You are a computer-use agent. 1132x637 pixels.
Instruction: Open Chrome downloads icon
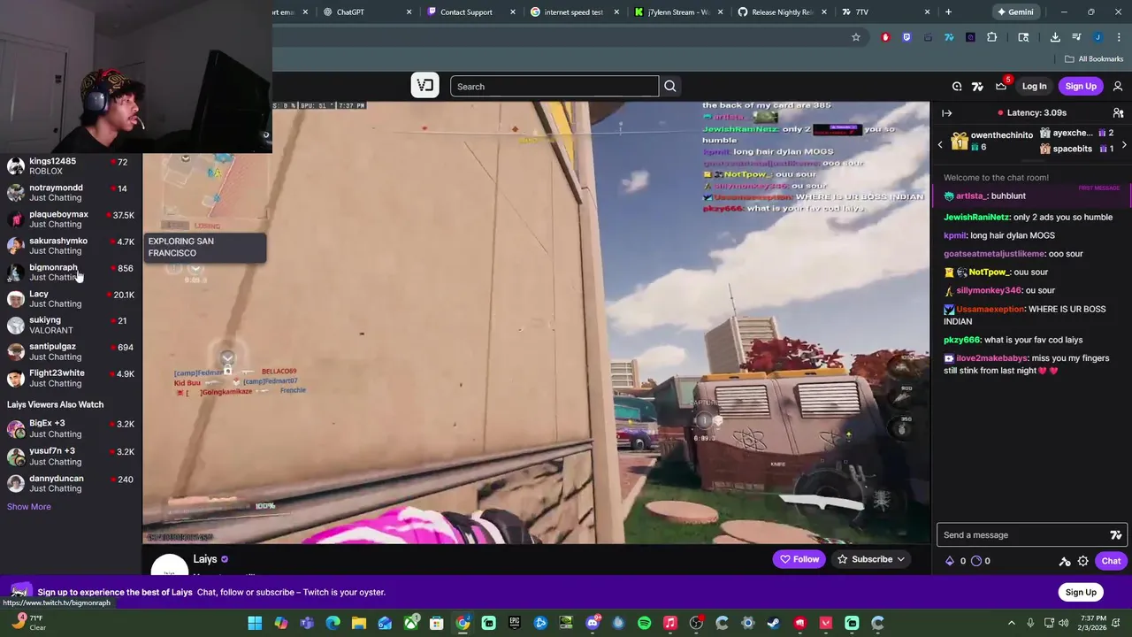click(1055, 37)
